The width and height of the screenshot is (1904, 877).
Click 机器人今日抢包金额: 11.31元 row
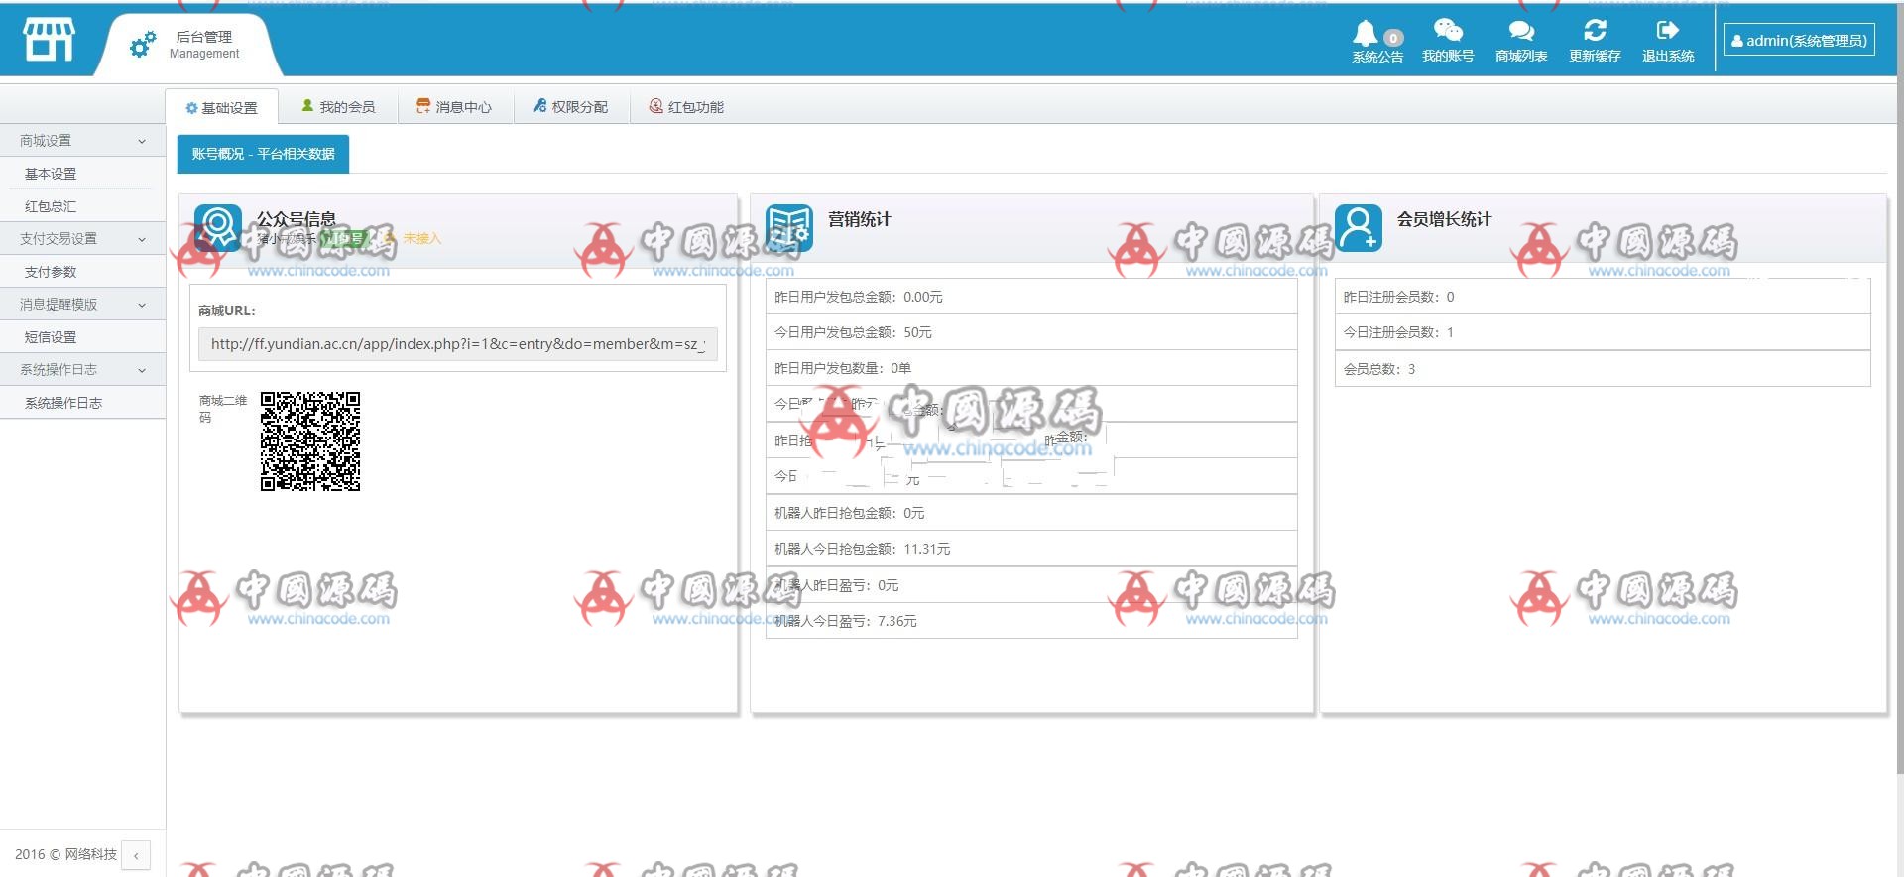[x=1031, y=549]
